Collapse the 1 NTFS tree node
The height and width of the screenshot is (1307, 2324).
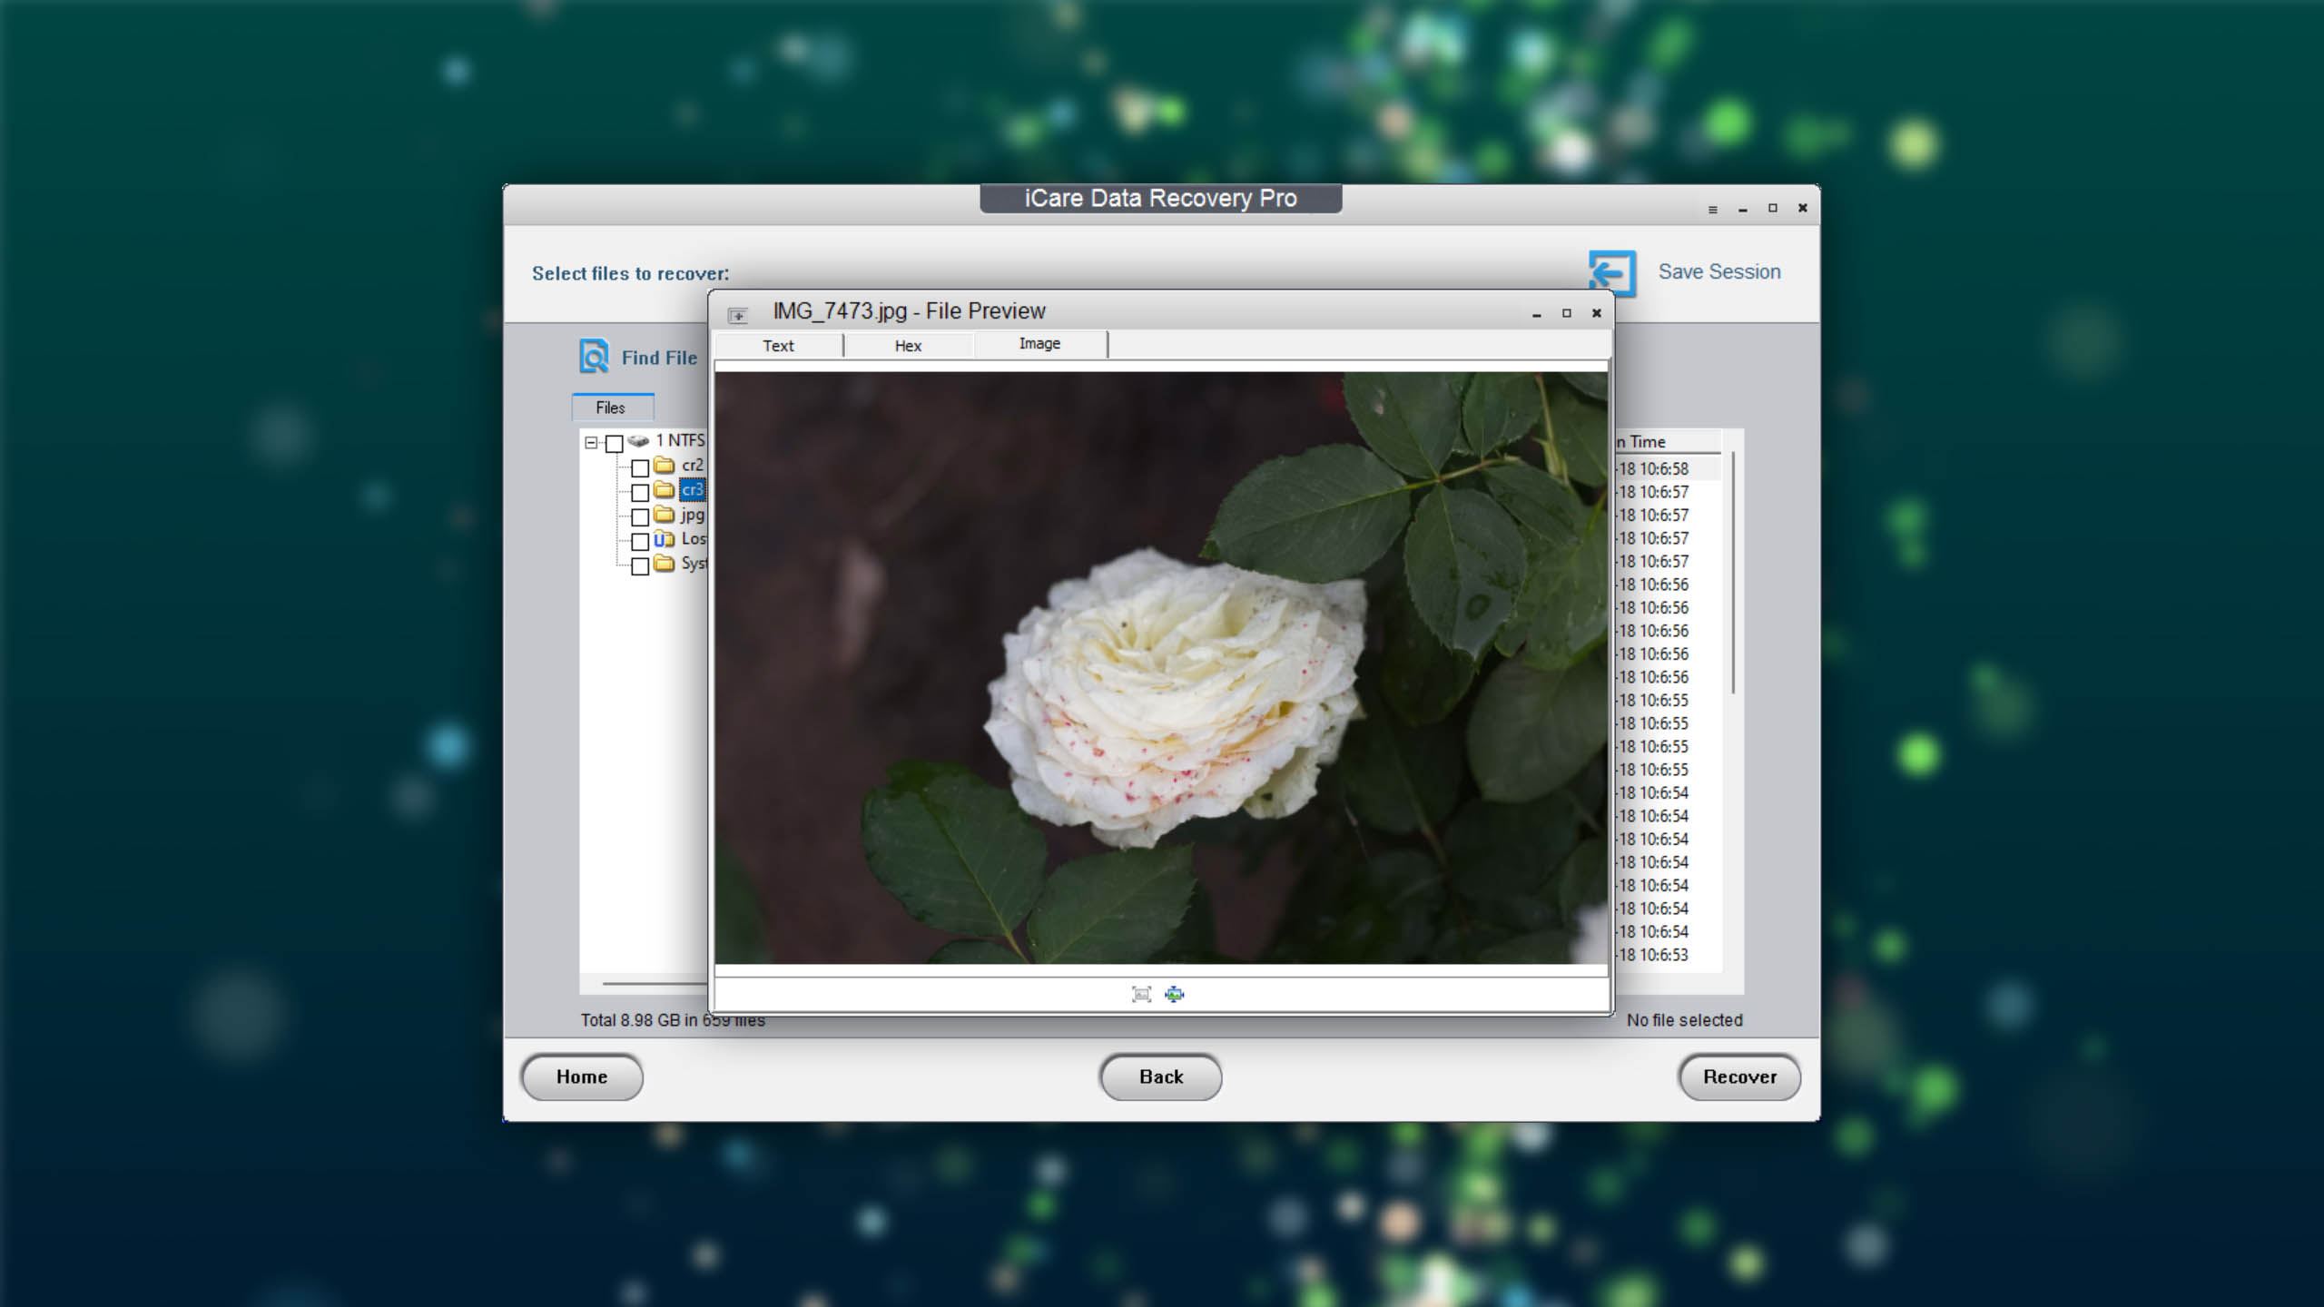(x=591, y=443)
